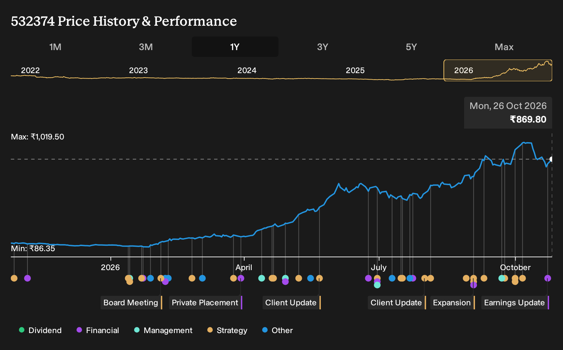Click the teal Management dot below July
Viewport: 563px width, 350px height.
pos(377,285)
